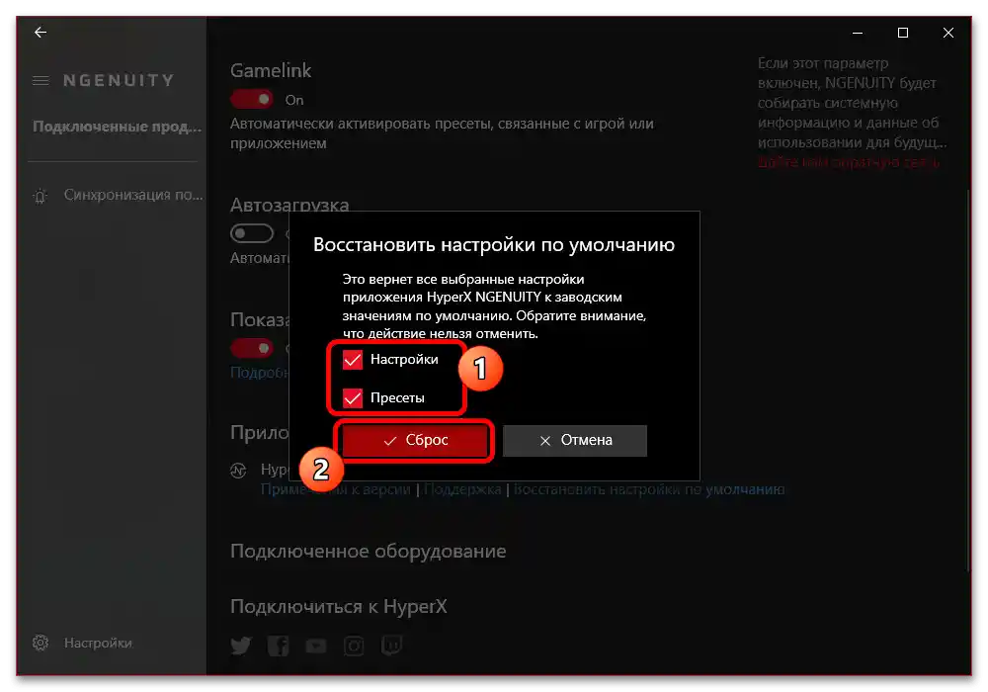Click the dialog title Восстановить настройки по умолчанию
The width and height of the screenshot is (988, 692).
(x=494, y=244)
